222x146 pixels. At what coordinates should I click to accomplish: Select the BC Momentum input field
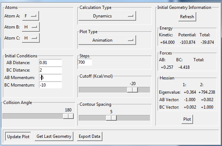click(50, 85)
